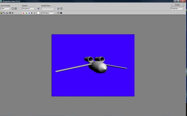Open the Render Setup icon
This screenshot has width=187, height=116.
[x=58, y=8]
